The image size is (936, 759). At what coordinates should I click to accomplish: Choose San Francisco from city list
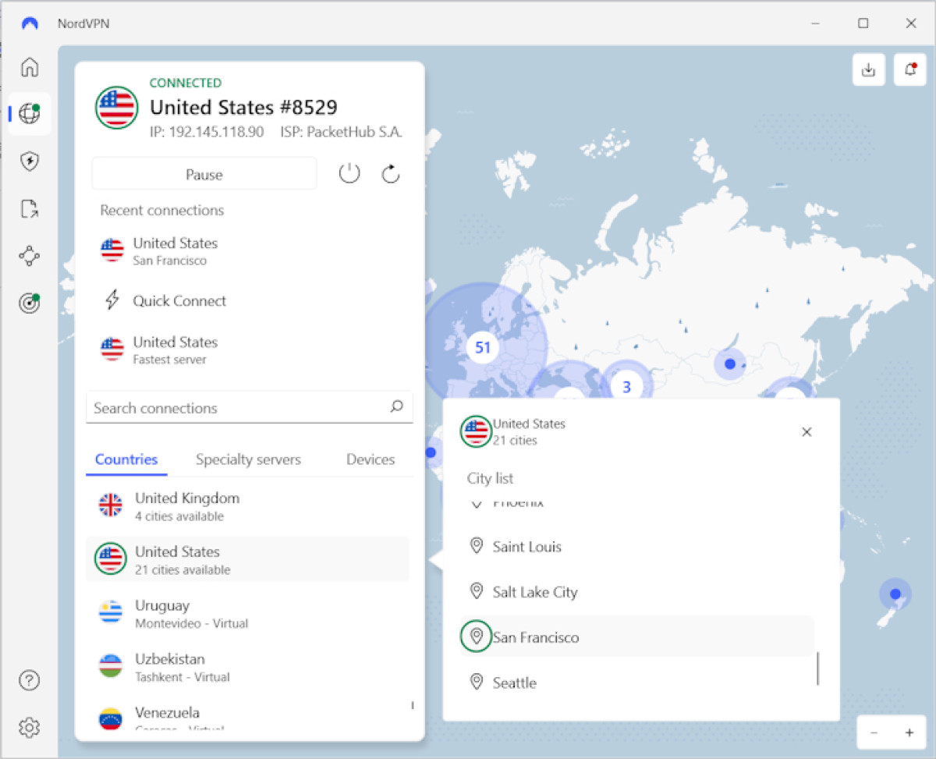[637, 637]
